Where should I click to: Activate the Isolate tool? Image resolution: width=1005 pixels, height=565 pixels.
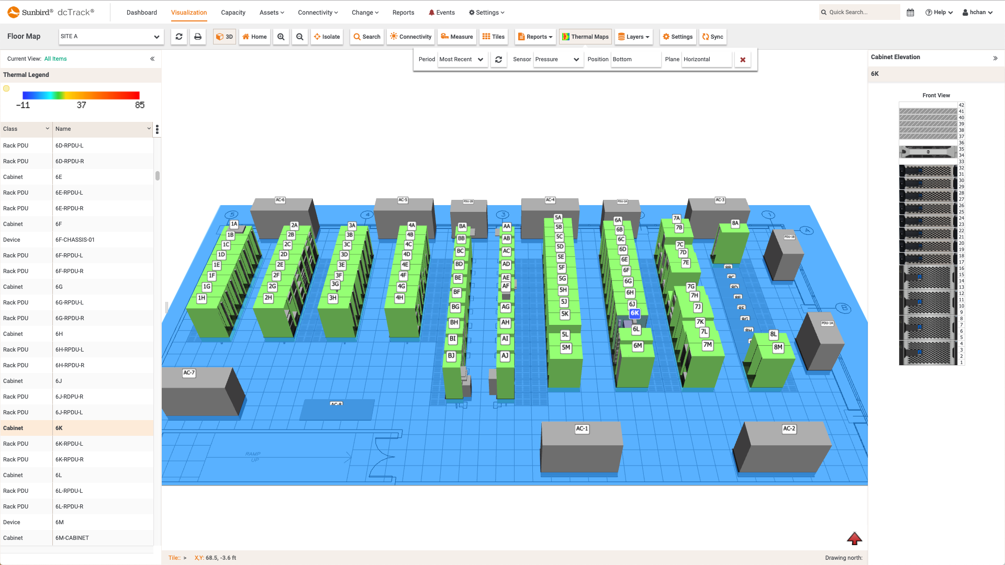tap(327, 37)
